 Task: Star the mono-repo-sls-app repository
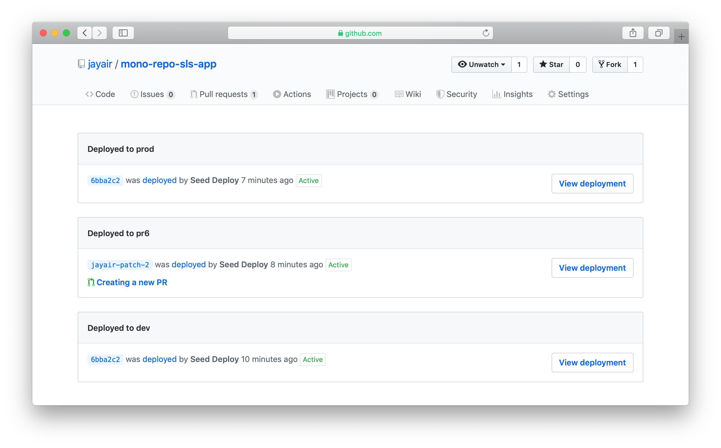[x=551, y=64]
